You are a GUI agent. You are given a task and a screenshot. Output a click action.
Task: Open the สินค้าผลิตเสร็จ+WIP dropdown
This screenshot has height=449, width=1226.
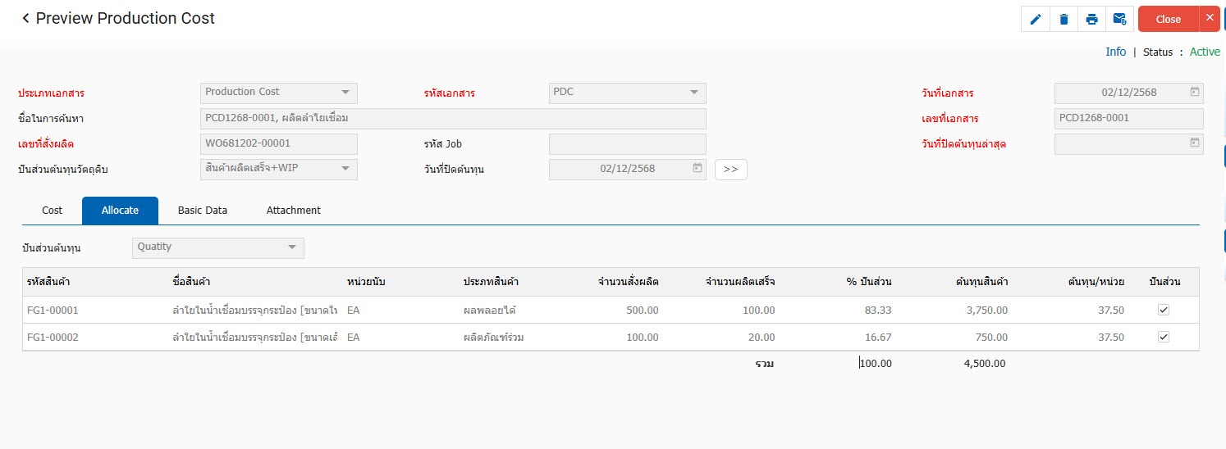coord(345,169)
